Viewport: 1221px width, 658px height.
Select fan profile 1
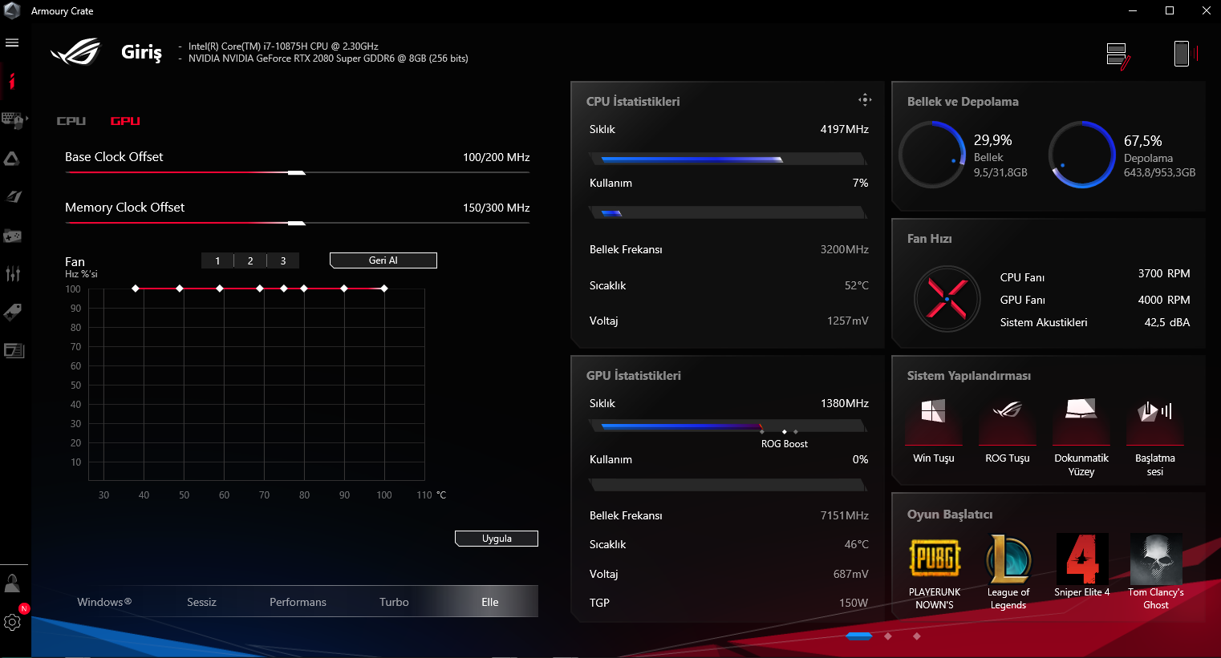pyautogui.click(x=217, y=260)
